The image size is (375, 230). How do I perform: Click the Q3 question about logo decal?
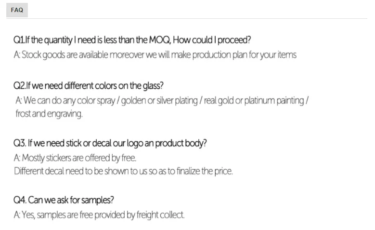[110, 143]
